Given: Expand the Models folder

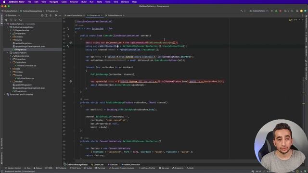Looking at the screenshot, I should [11, 82].
